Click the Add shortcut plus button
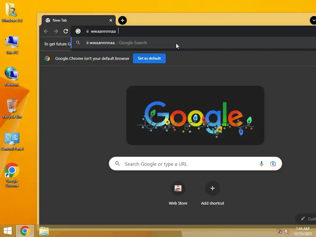Viewport: 316px width, 237px height. tap(212, 188)
